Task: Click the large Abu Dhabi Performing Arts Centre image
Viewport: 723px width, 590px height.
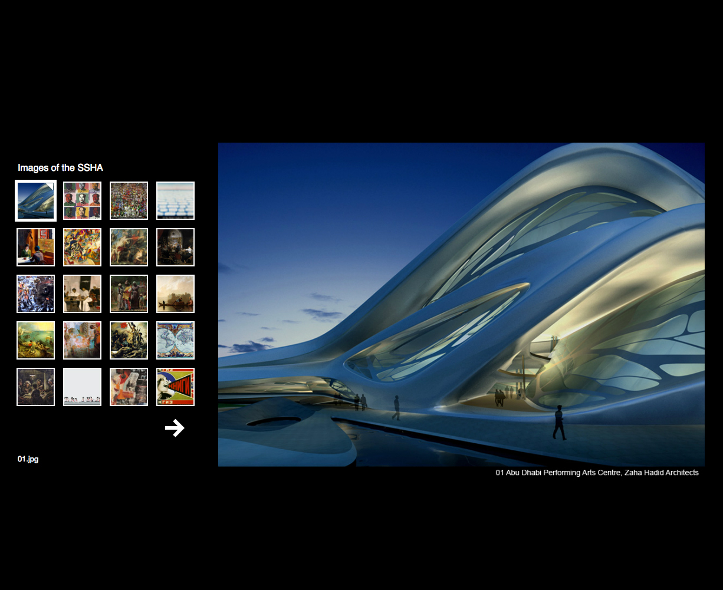Action: click(461, 304)
